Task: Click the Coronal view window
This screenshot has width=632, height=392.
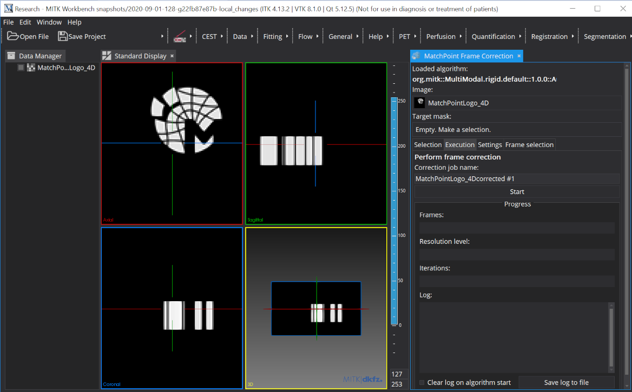Action: pyautogui.click(x=172, y=308)
